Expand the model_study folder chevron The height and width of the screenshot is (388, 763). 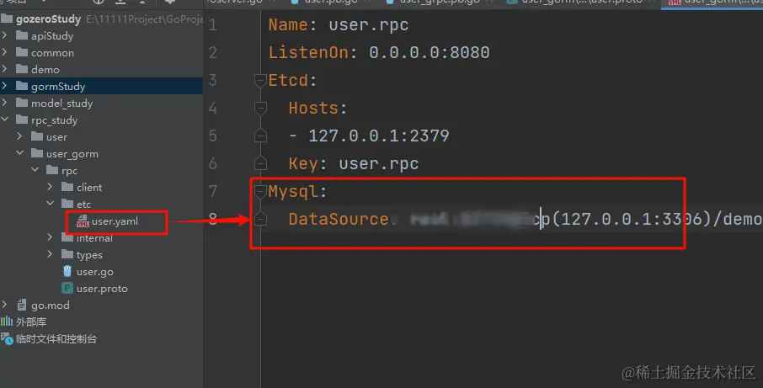pos(5,102)
